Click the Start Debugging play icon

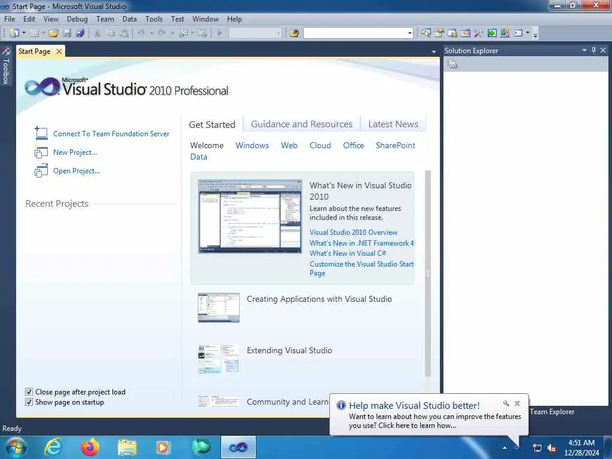click(219, 33)
